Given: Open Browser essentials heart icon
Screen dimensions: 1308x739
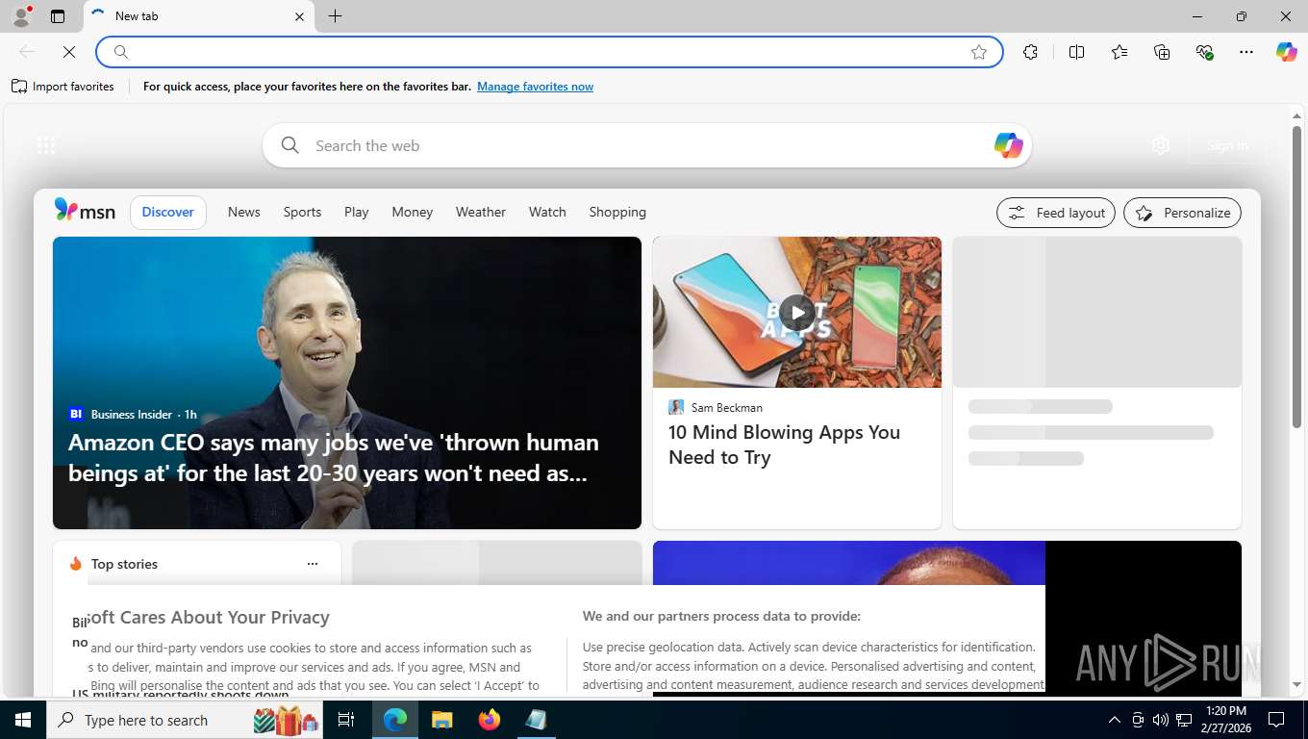Looking at the screenshot, I should [1204, 52].
